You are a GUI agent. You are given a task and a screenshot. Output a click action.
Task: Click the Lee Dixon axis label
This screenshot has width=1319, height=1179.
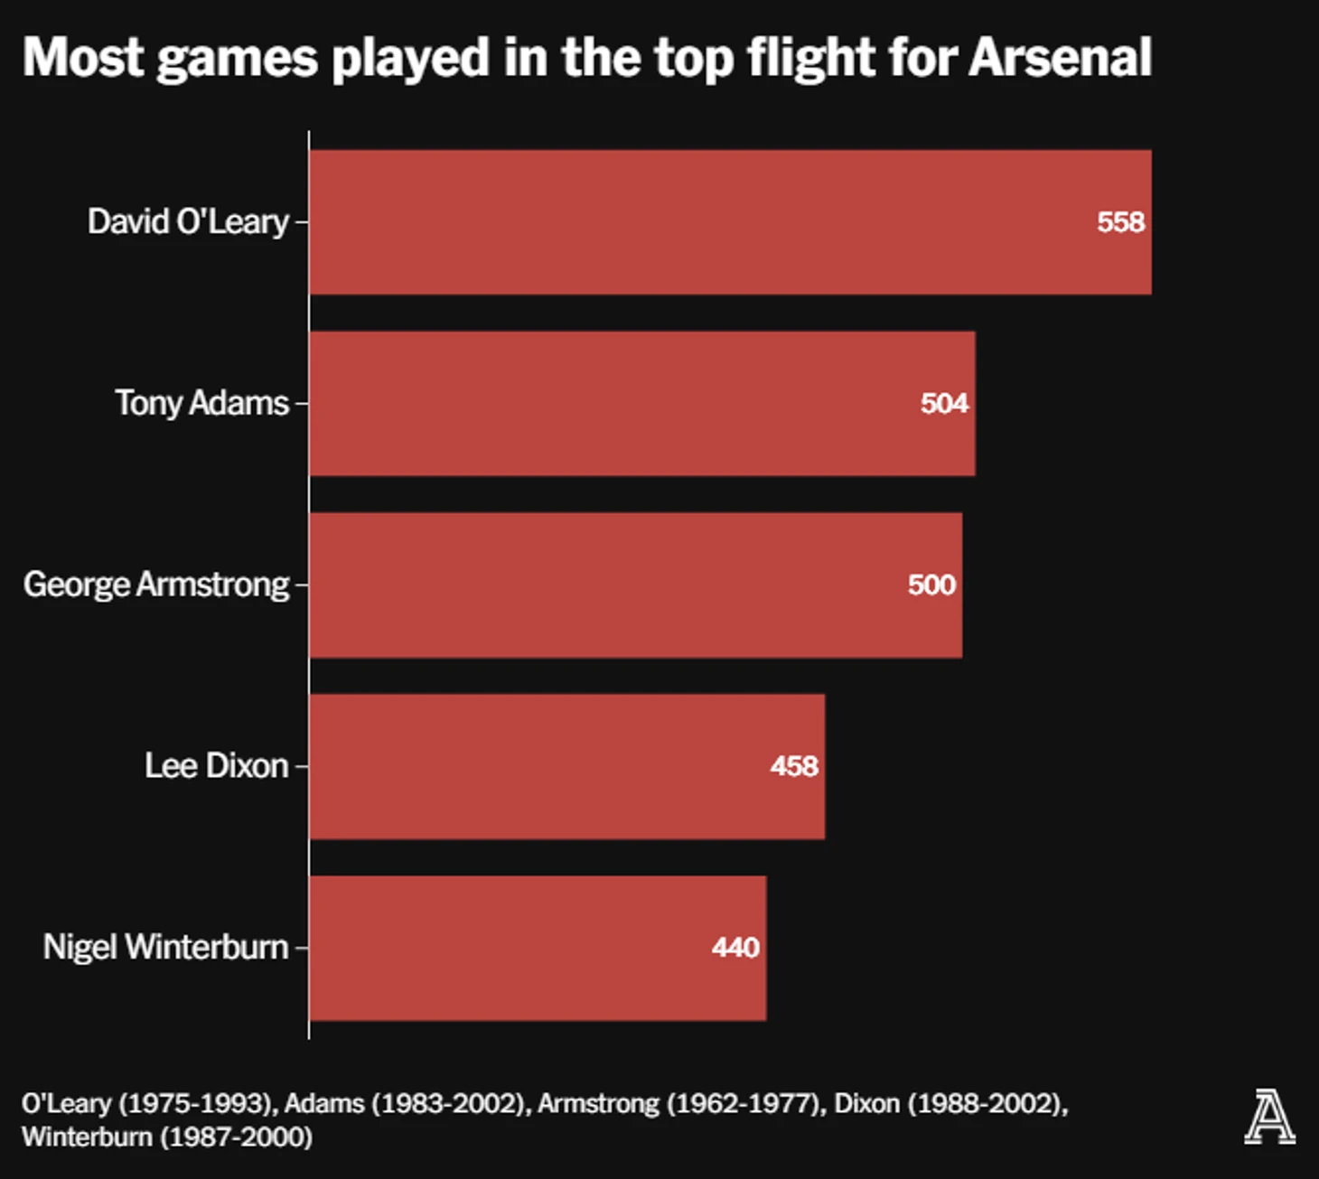pyautogui.click(x=217, y=766)
